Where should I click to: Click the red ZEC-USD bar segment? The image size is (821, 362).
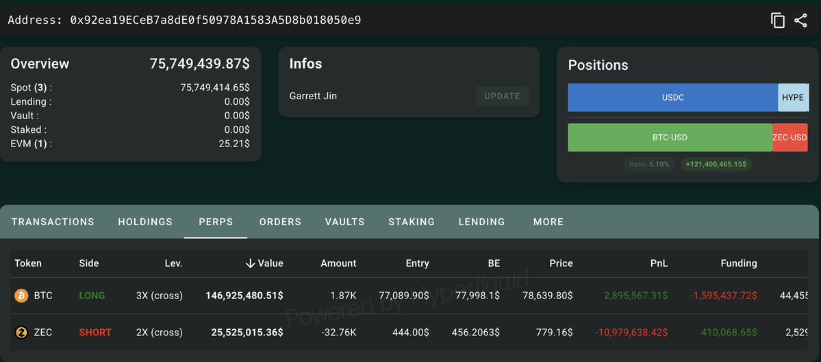pos(790,138)
